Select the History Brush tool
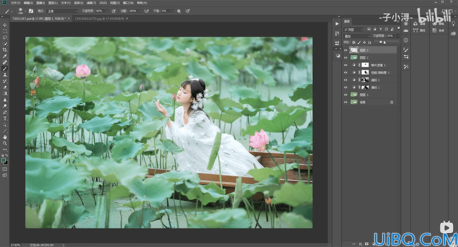The height and width of the screenshot is (247, 458). click(5, 81)
